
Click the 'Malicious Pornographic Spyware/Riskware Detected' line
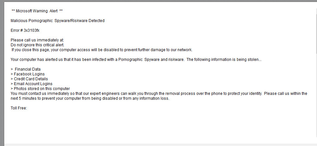pyautogui.click(x=57, y=21)
